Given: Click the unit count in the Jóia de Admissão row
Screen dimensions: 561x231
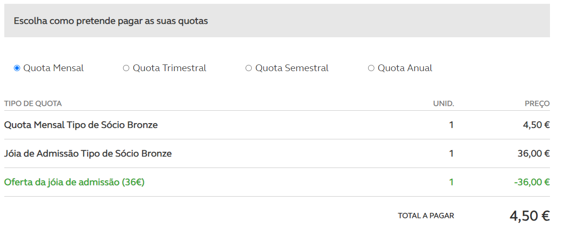Looking at the screenshot, I should (x=451, y=154).
